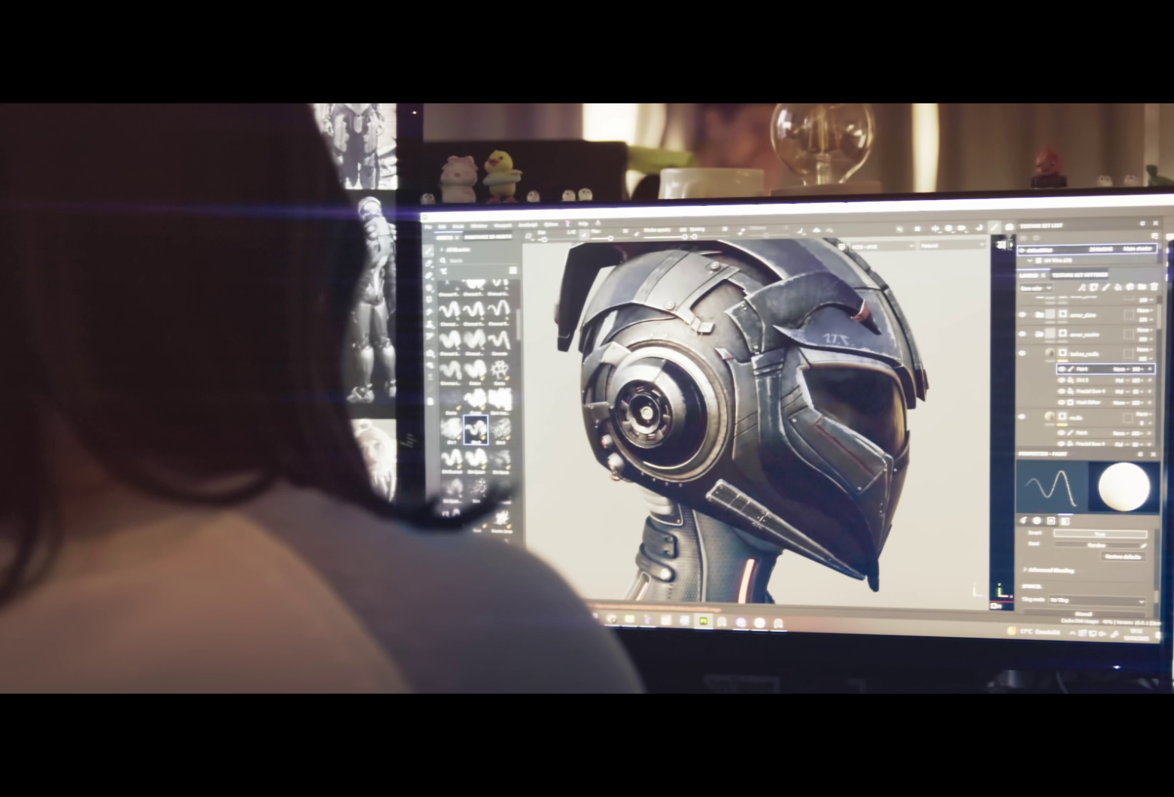1174x797 pixels.
Task: Toggle visibility of the selected Paint effect
Action: pyautogui.click(x=1061, y=369)
